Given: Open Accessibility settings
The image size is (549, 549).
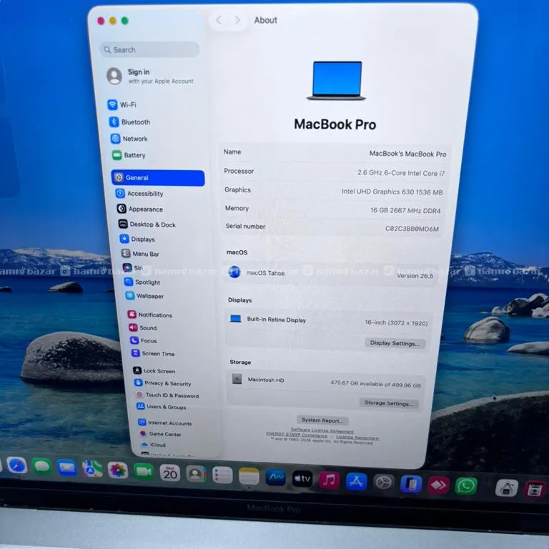Looking at the screenshot, I should click(139, 193).
